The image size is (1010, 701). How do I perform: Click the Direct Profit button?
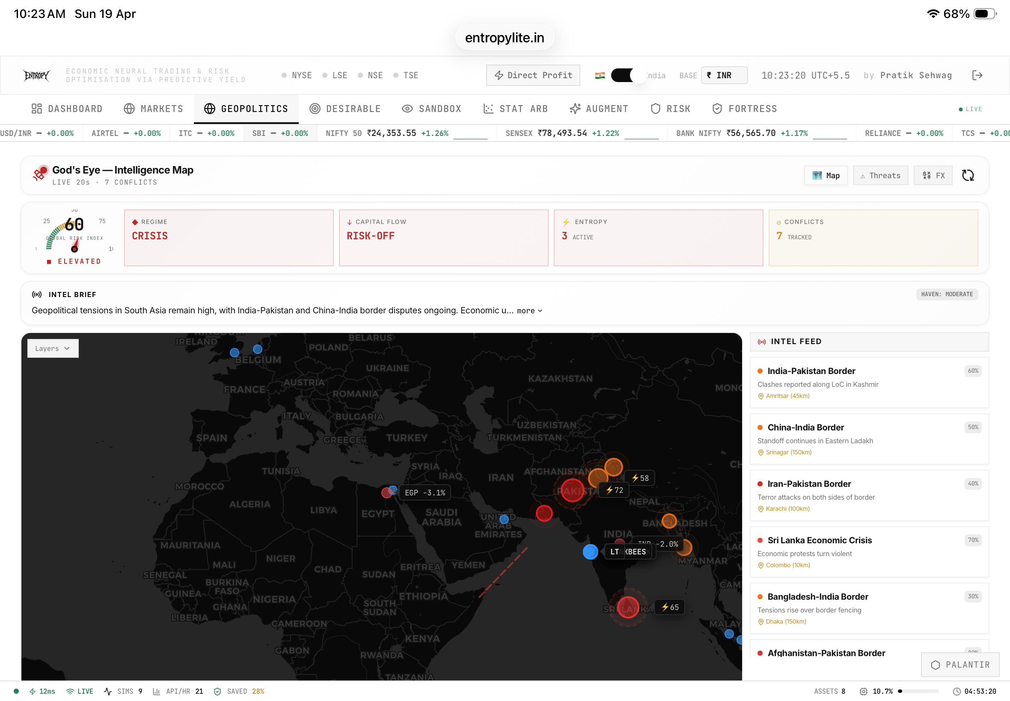(x=533, y=76)
